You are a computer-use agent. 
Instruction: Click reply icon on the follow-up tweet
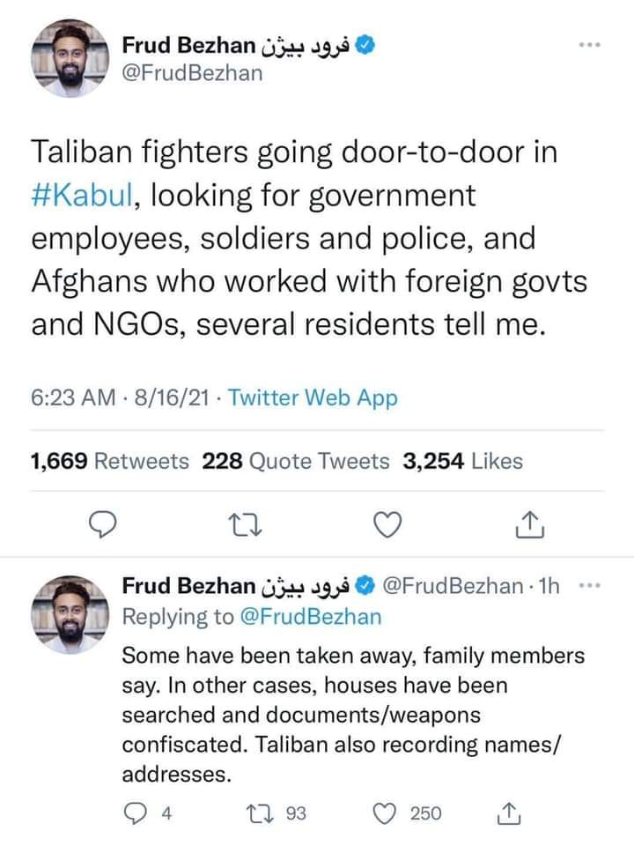click(133, 813)
